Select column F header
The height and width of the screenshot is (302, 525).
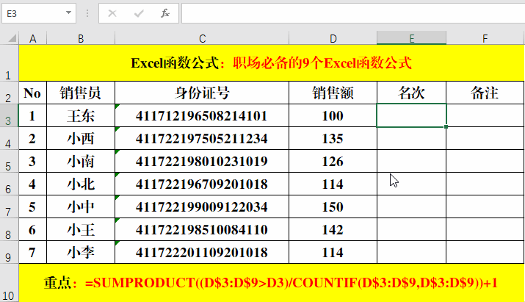tap(485, 38)
